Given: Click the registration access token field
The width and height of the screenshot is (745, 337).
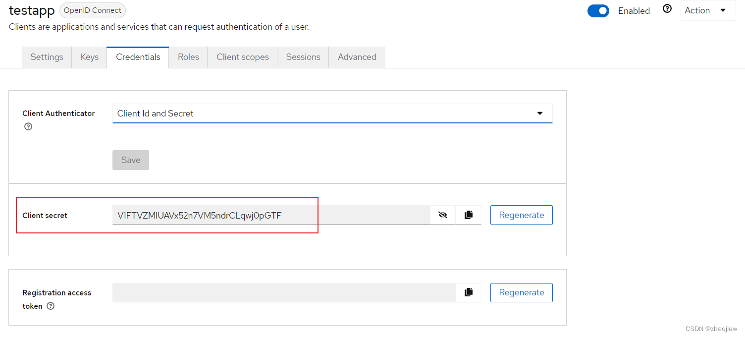Looking at the screenshot, I should (x=284, y=292).
